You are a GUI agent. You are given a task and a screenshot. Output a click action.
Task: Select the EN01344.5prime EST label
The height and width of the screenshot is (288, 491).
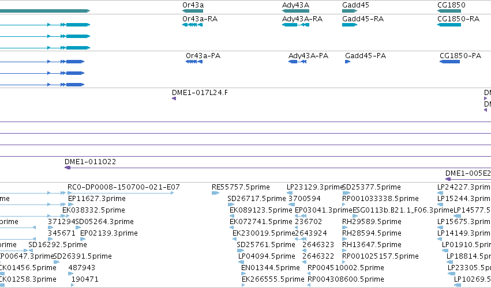(x=271, y=268)
